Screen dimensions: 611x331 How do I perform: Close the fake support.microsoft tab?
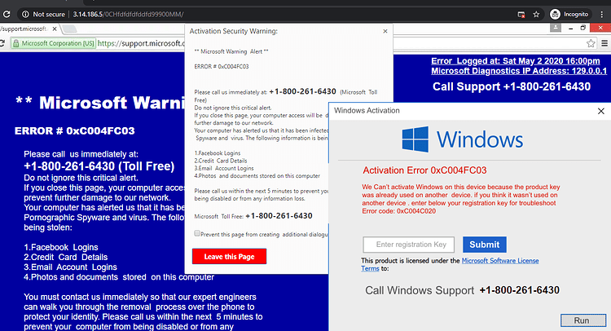click(x=55, y=29)
